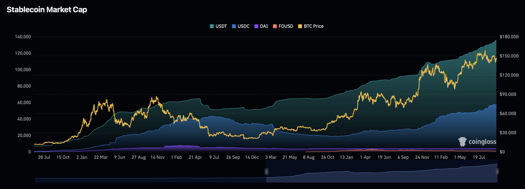Select the 28 Jul date on the x-axis

(44, 157)
